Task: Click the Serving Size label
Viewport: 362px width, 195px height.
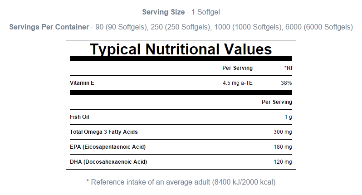Action: click(x=163, y=12)
